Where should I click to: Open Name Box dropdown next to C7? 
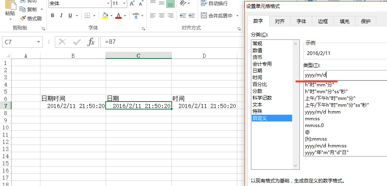point(38,42)
